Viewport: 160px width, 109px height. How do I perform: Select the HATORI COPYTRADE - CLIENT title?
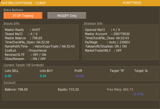(24, 3)
